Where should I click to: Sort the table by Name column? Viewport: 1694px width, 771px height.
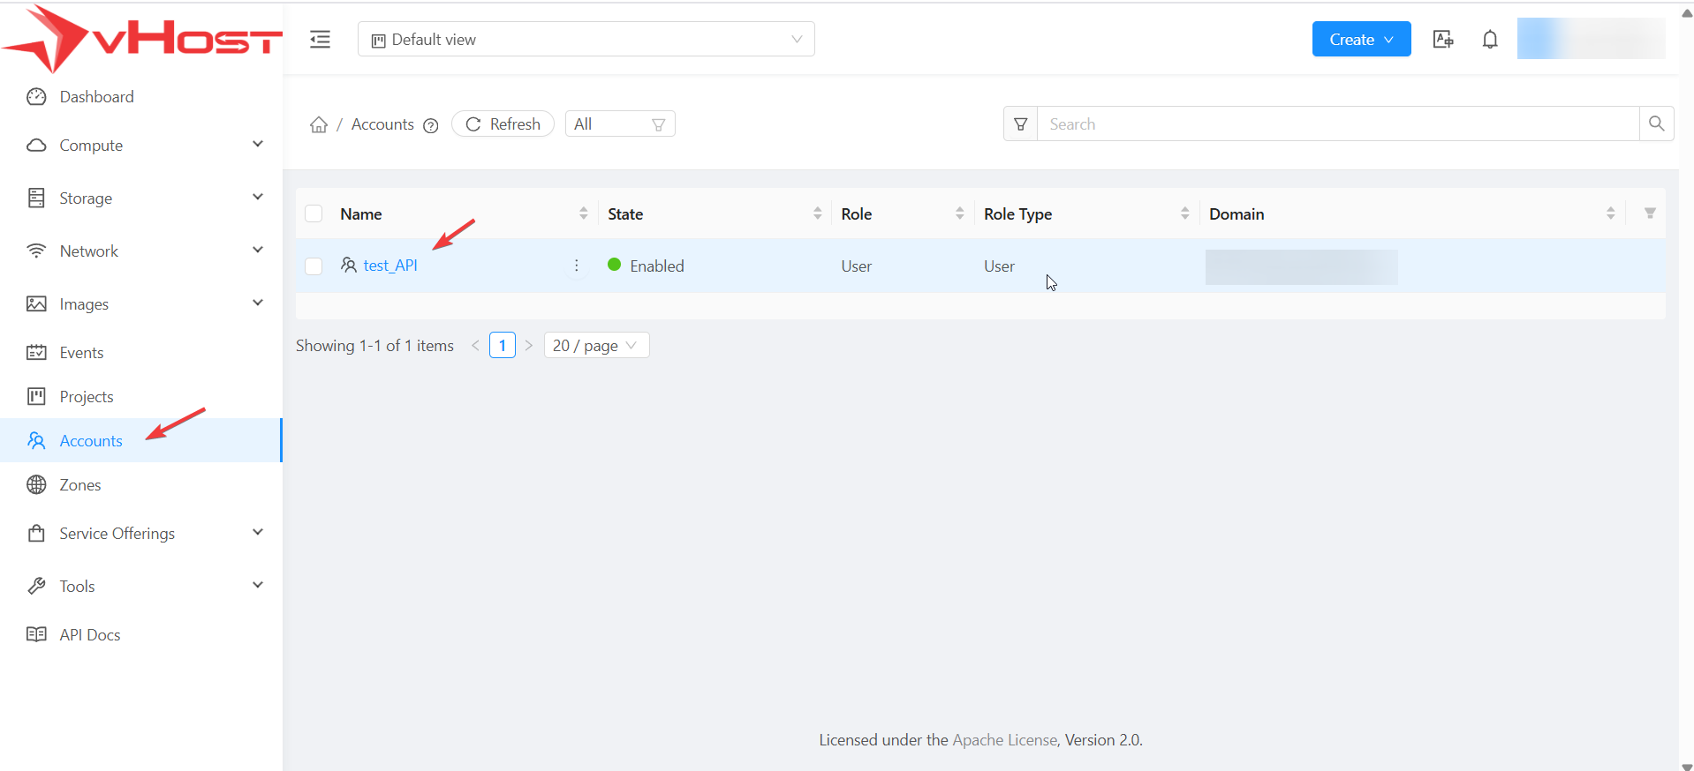point(583,213)
